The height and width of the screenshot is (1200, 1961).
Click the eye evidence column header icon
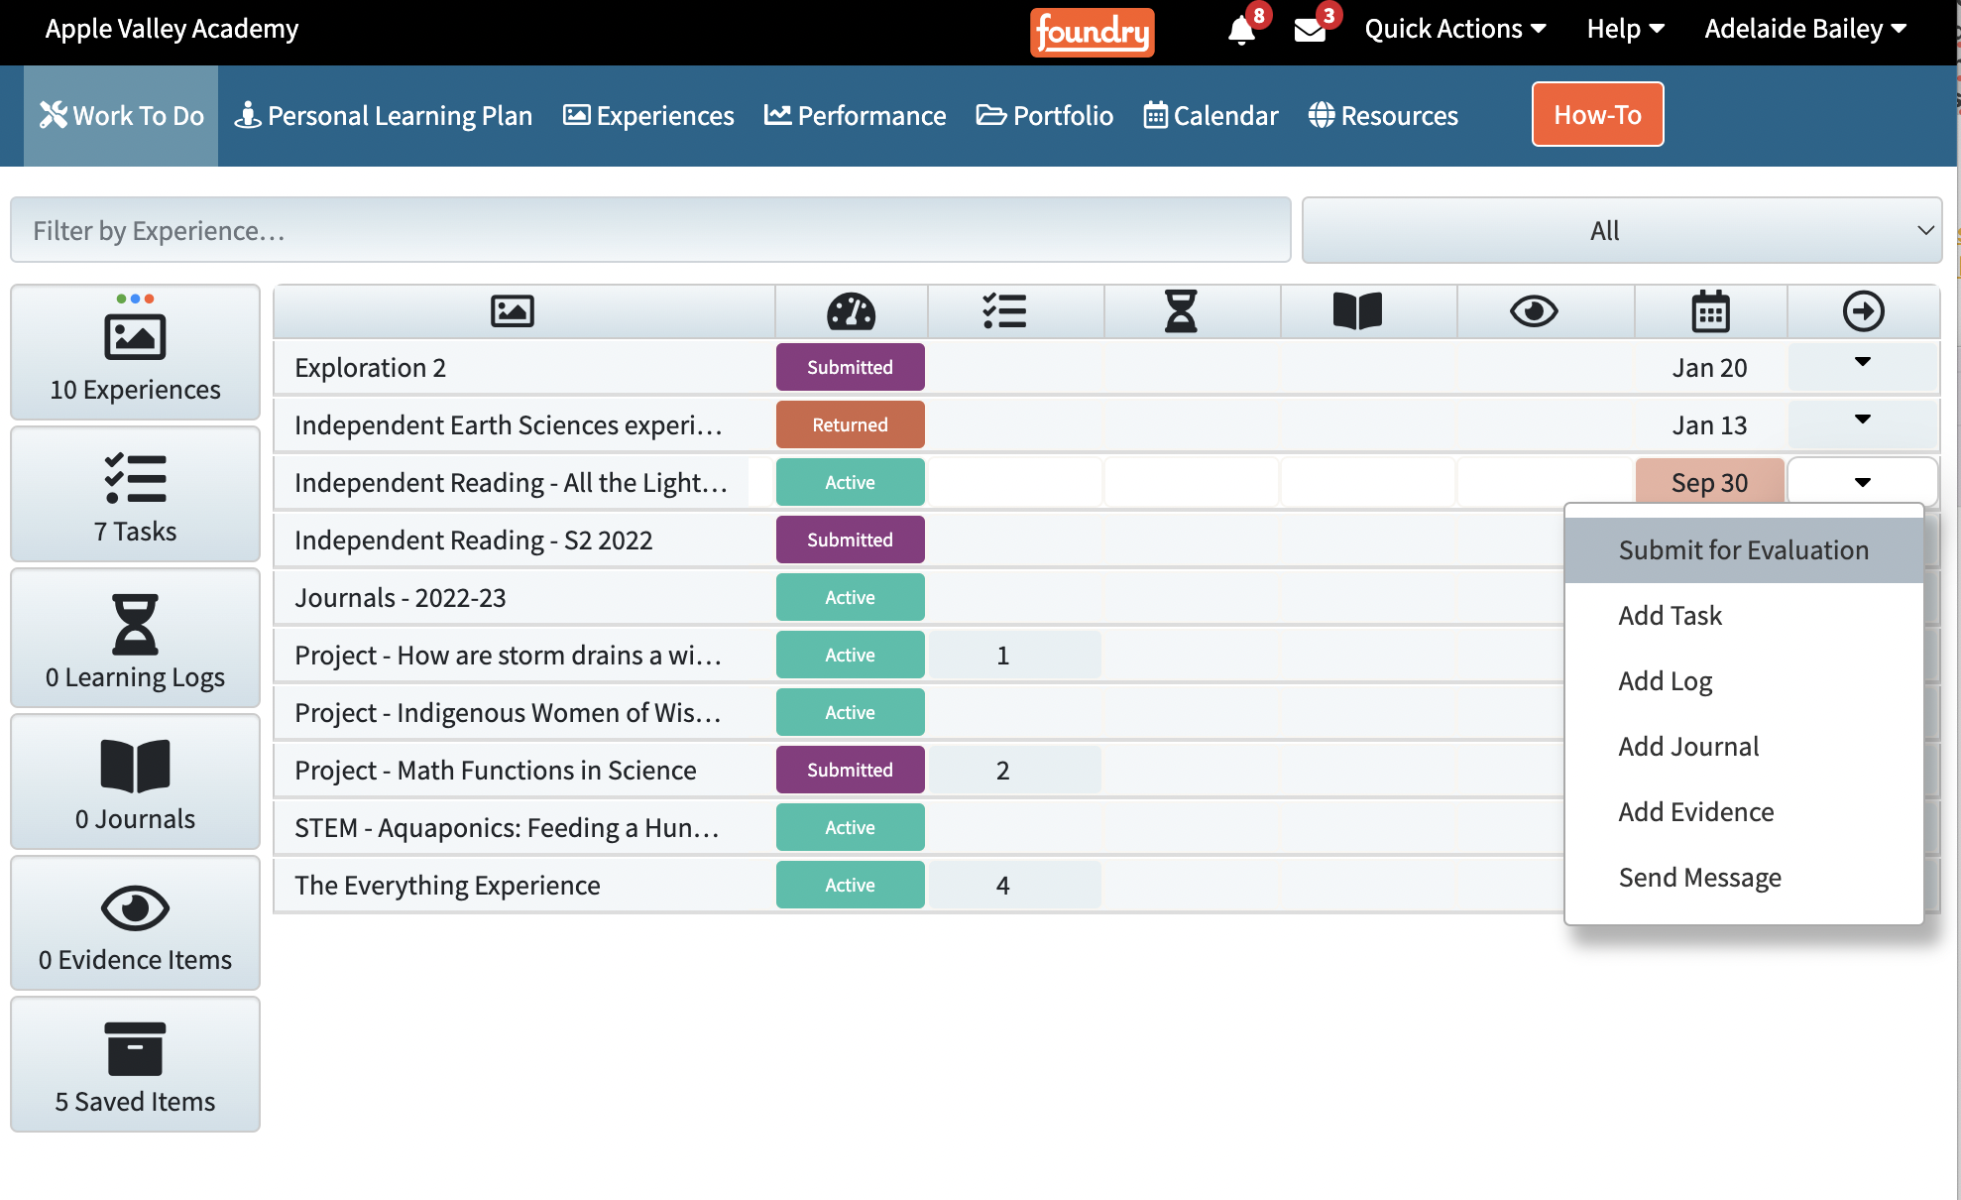pos(1533,311)
